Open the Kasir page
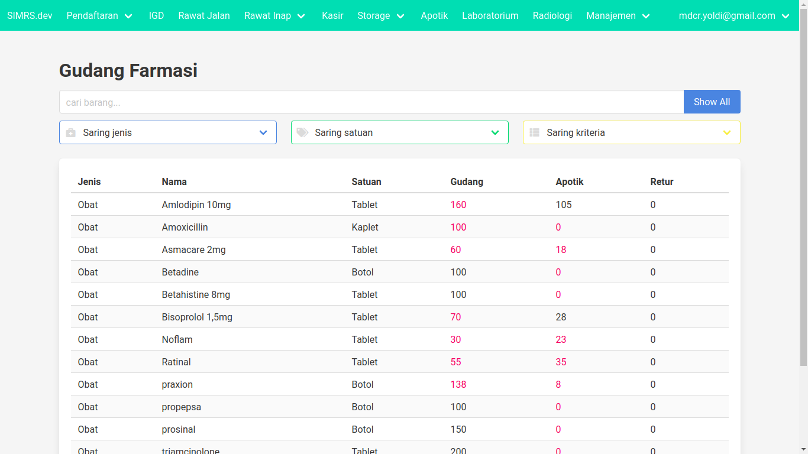Viewport: 808px width, 454px height. (332, 16)
